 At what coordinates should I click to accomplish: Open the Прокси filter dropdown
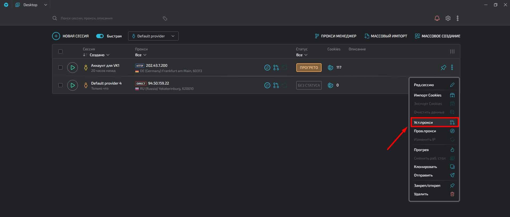(x=141, y=55)
